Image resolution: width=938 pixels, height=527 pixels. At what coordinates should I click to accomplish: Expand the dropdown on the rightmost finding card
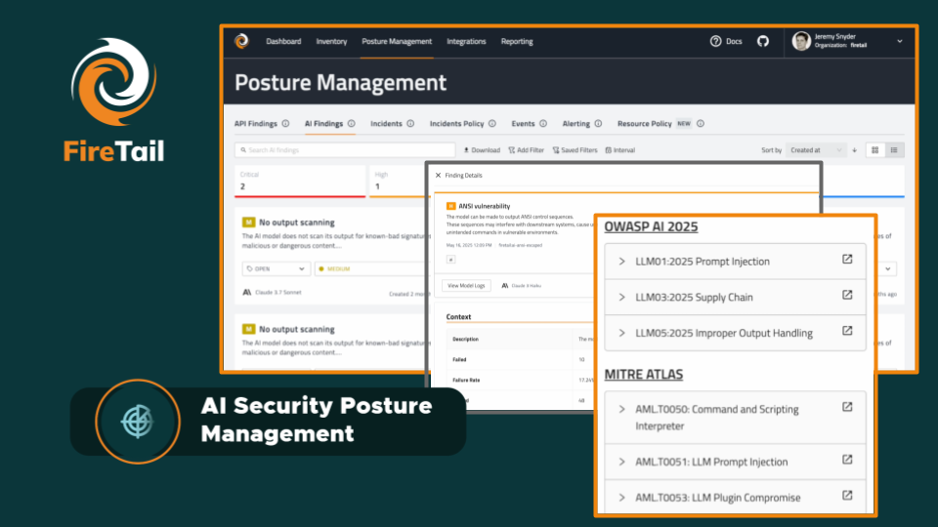pos(888,269)
